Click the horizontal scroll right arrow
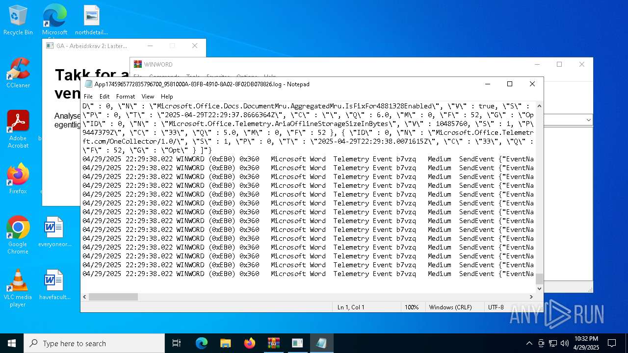 point(531,297)
